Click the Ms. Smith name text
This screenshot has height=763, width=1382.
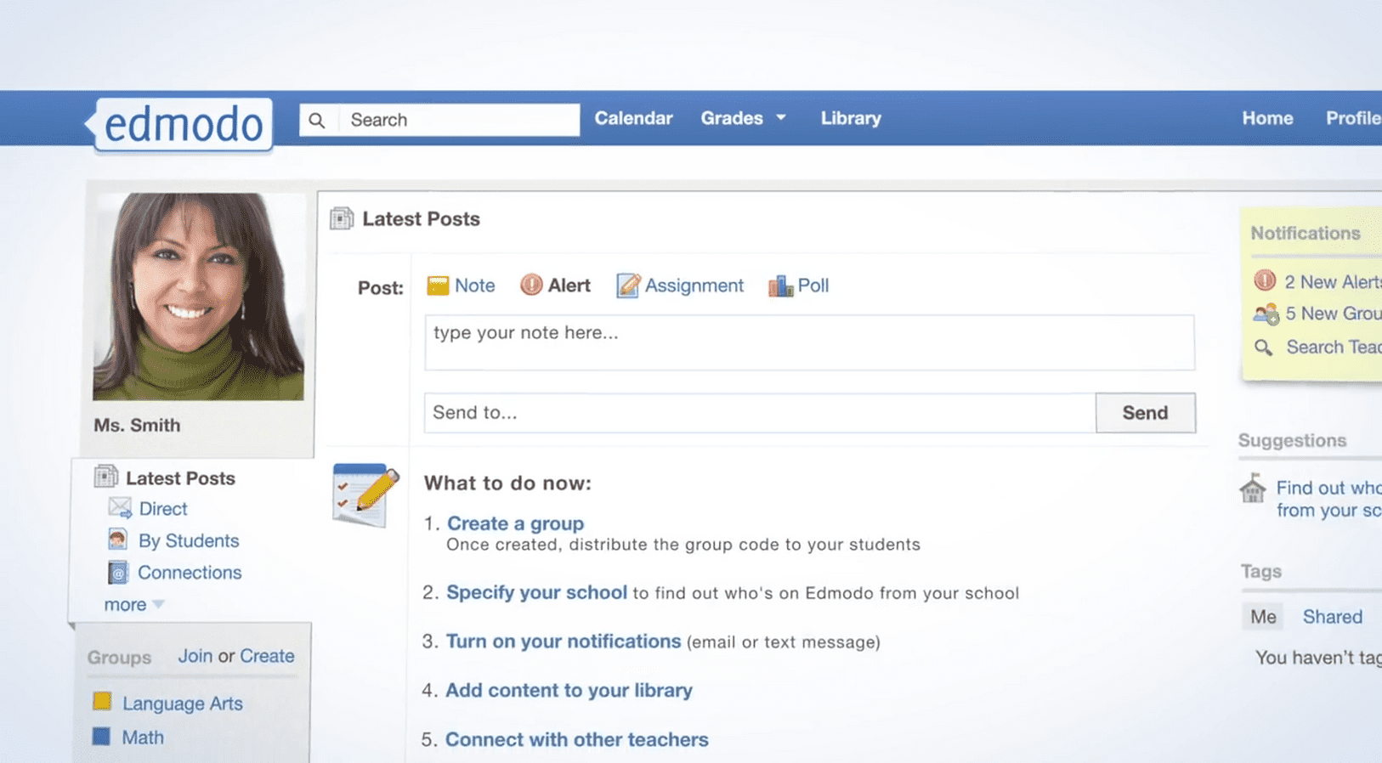tap(137, 425)
